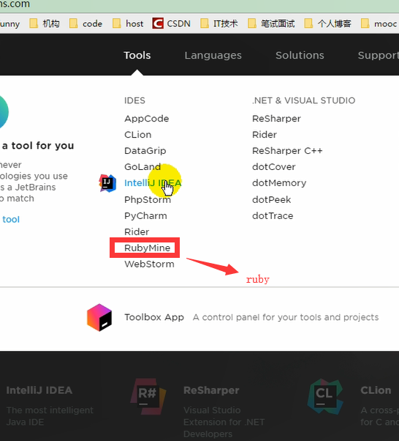399x441 pixels.
Task: Open the dotMemory link
Action: (x=279, y=183)
